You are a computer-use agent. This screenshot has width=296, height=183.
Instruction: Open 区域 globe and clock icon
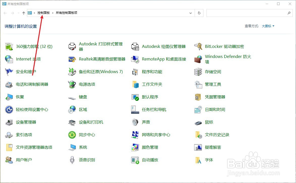(72, 110)
